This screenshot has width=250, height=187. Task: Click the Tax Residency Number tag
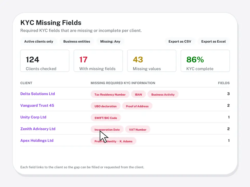110,95
